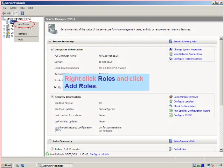Click the Configure Remote Desktop icon
Image resolution: width=224 pixels, height=168 pixels.
point(171,58)
